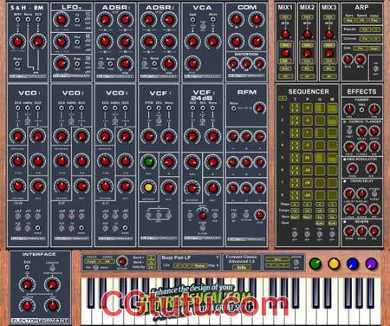This screenshot has width=390, height=326.
Task: Enable the Reverb effect checkbox
Action: pos(345,222)
